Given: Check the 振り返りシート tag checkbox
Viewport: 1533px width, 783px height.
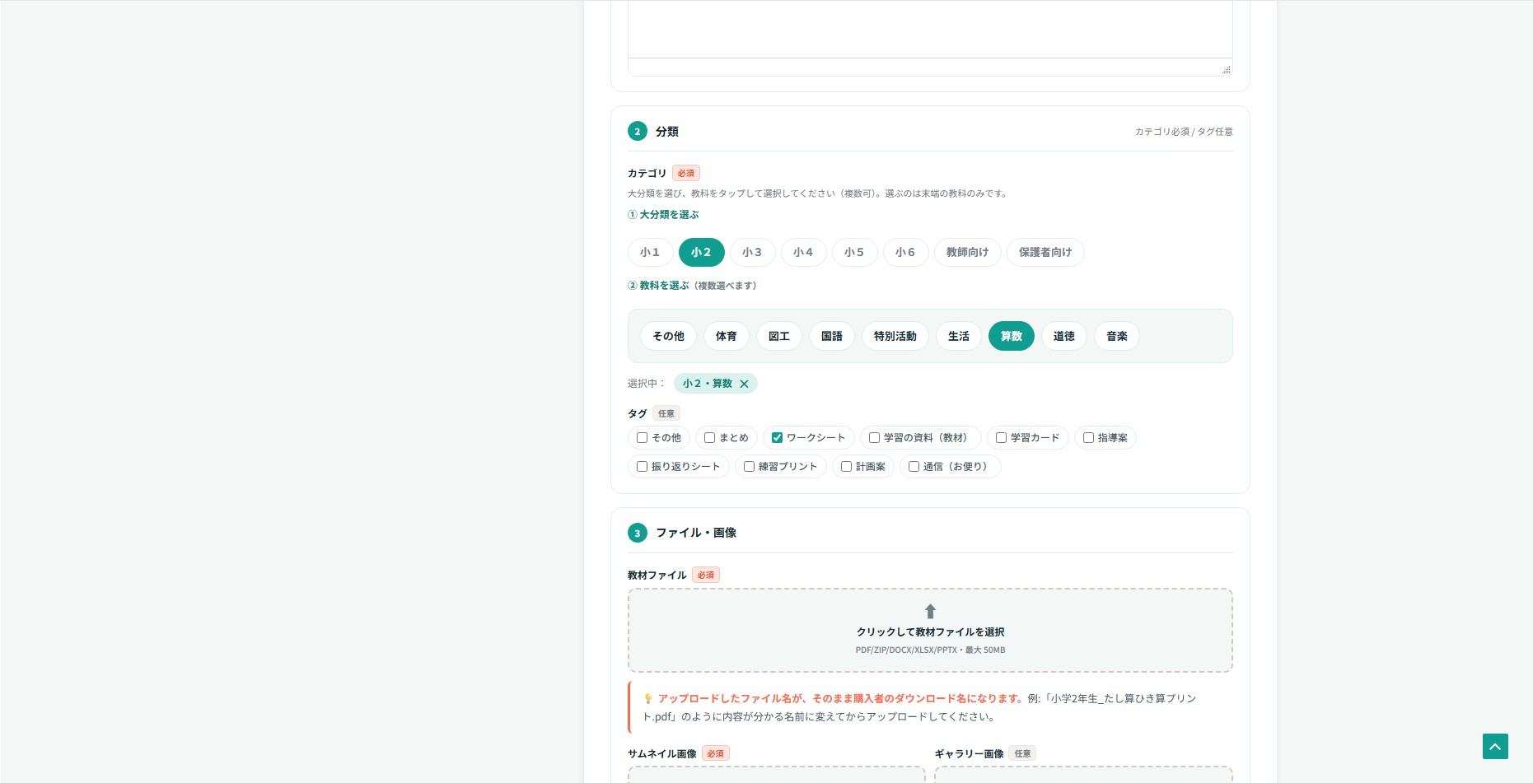Looking at the screenshot, I should click(642, 467).
